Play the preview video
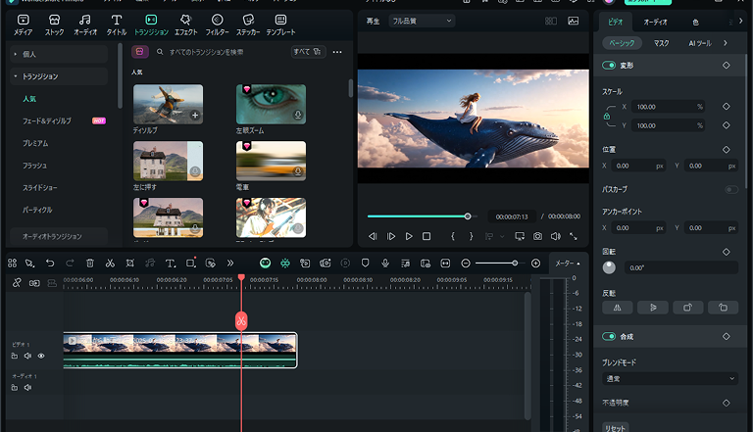The height and width of the screenshot is (432, 753). 409,236
